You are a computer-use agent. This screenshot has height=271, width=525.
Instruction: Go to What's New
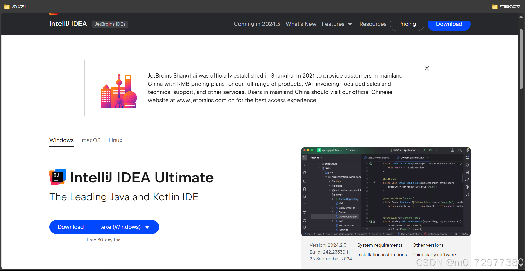pos(301,24)
